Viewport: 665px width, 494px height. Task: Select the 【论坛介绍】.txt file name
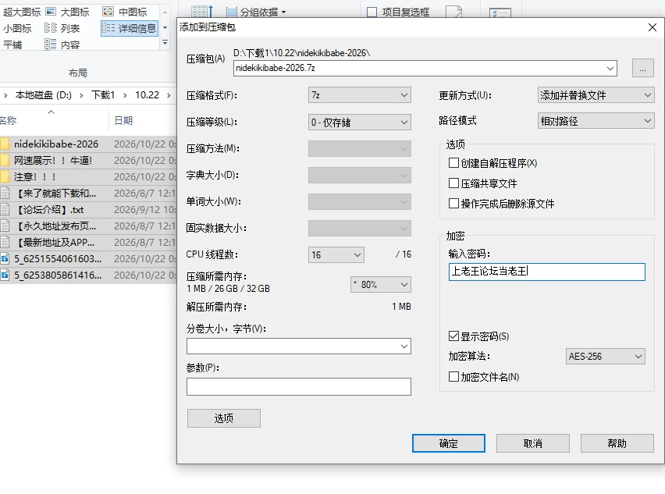coord(49,210)
